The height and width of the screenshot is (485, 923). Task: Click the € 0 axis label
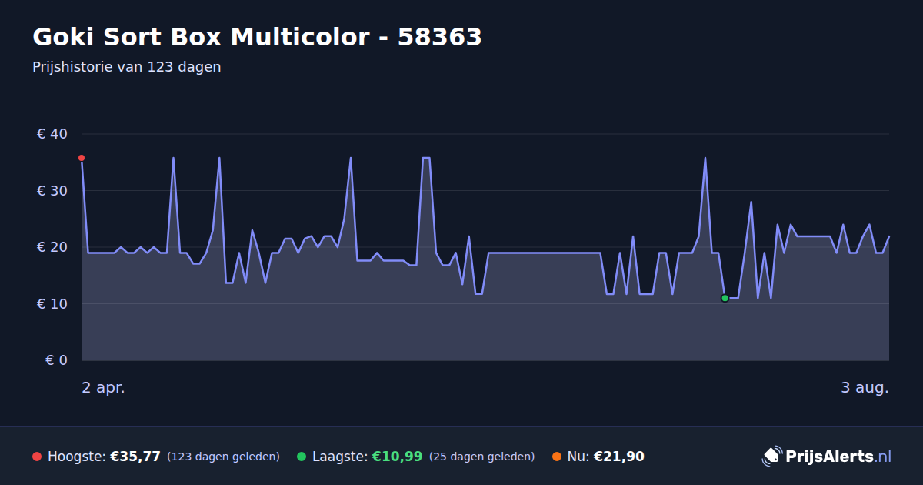pos(56,360)
